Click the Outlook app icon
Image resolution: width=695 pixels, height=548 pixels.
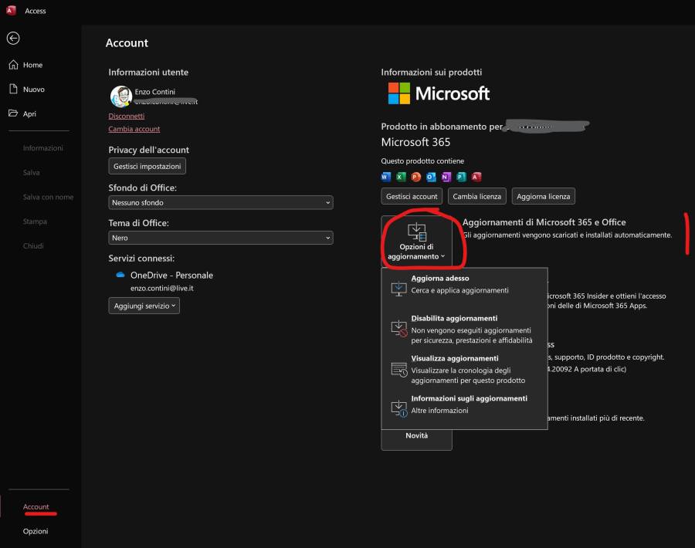click(x=431, y=177)
